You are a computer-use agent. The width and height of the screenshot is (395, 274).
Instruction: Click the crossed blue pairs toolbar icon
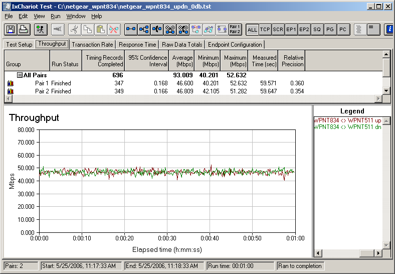170,30
